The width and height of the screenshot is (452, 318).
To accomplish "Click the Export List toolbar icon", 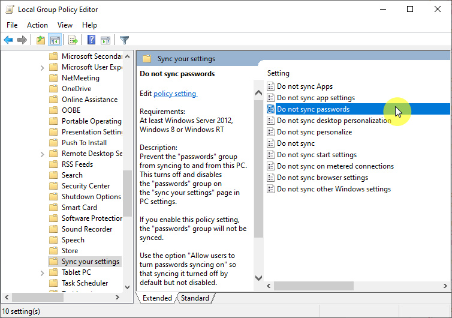I will [73, 40].
